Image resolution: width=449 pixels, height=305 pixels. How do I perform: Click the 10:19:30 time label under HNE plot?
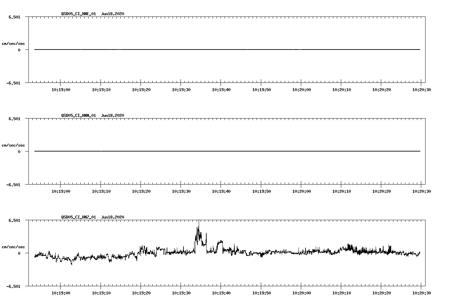(181, 89)
